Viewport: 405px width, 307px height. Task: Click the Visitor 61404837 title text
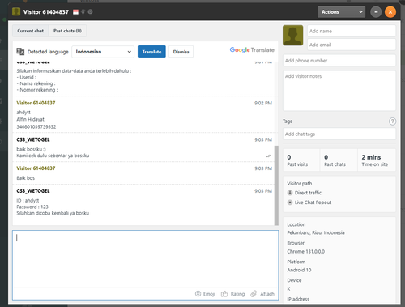pyautogui.click(x=46, y=12)
